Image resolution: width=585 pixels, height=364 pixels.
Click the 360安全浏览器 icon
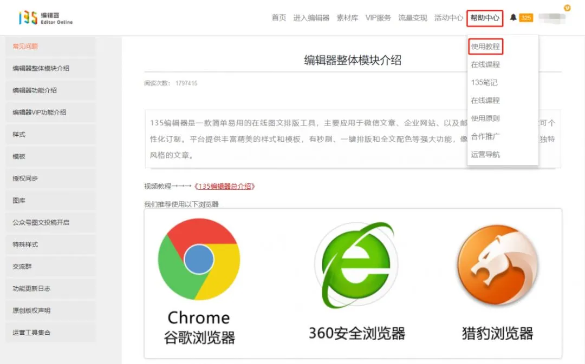pyautogui.click(x=356, y=265)
